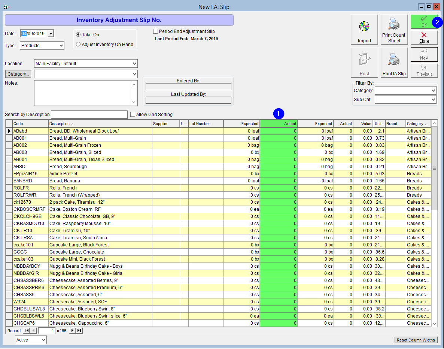Go to Previous slip arrow button
Viewport: 444px width, 349px height.
tap(424, 70)
